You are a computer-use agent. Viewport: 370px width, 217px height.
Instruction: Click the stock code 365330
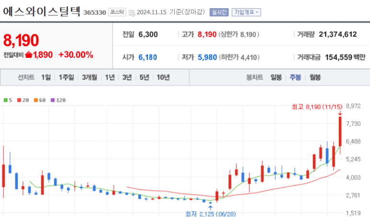click(x=95, y=12)
